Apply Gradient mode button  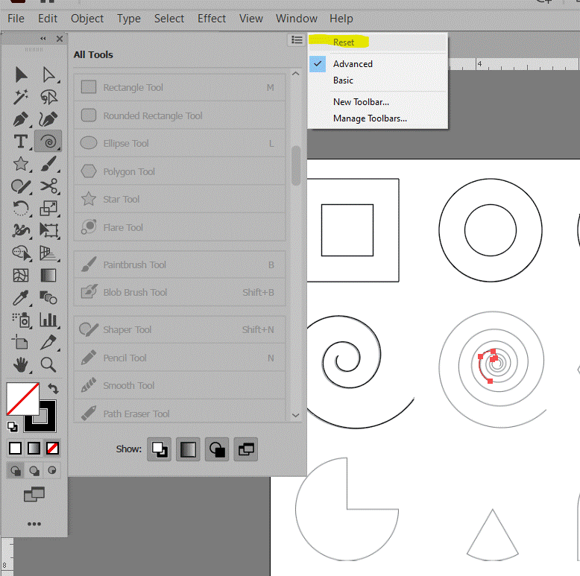pos(34,449)
